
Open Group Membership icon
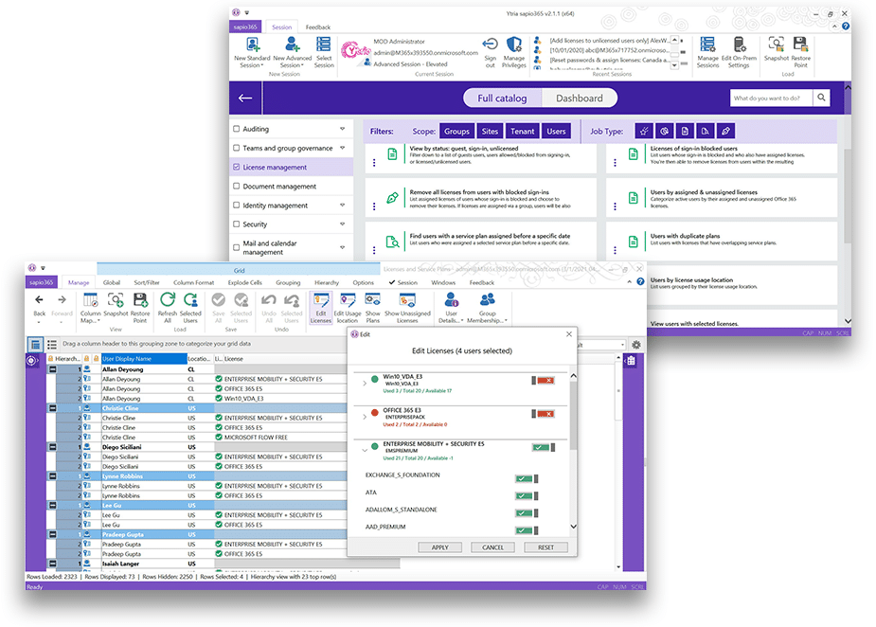pos(487,300)
